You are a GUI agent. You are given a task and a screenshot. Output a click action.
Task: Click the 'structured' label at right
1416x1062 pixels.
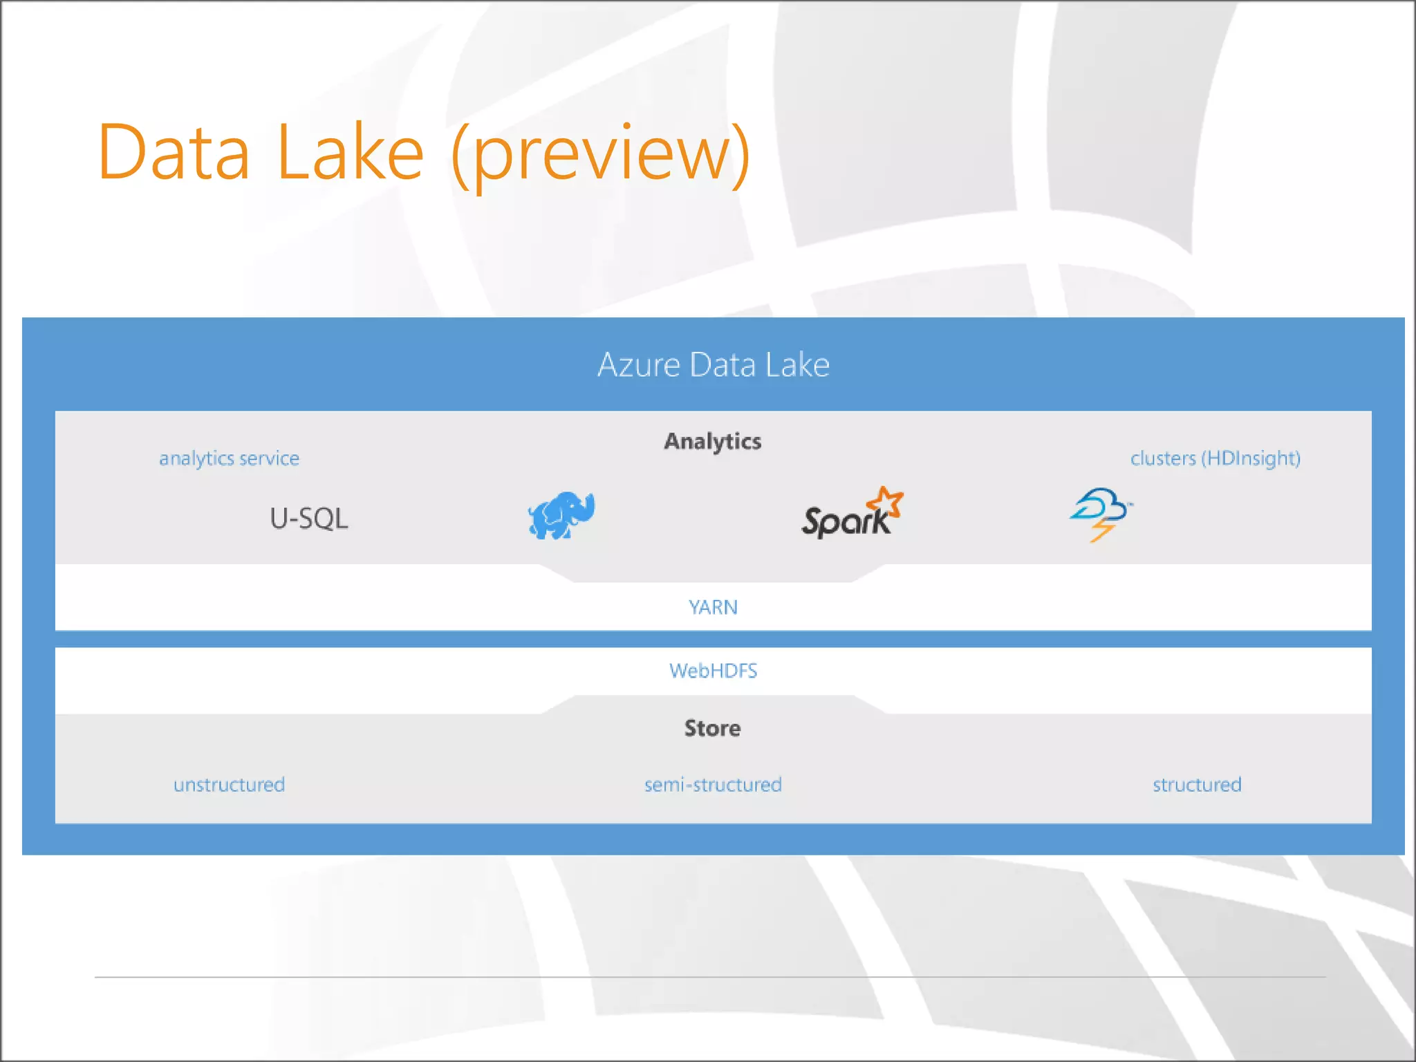point(1197,785)
